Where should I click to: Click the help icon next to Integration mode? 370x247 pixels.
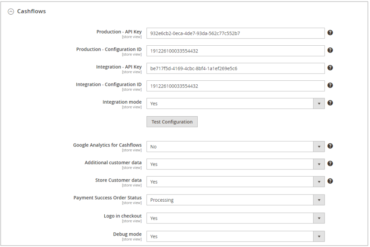click(330, 103)
